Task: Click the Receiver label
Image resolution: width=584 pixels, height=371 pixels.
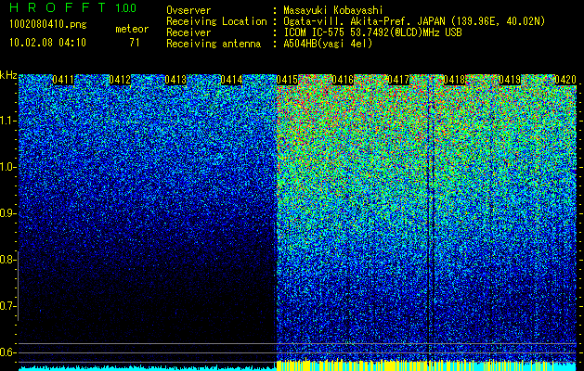Action: pos(188,32)
